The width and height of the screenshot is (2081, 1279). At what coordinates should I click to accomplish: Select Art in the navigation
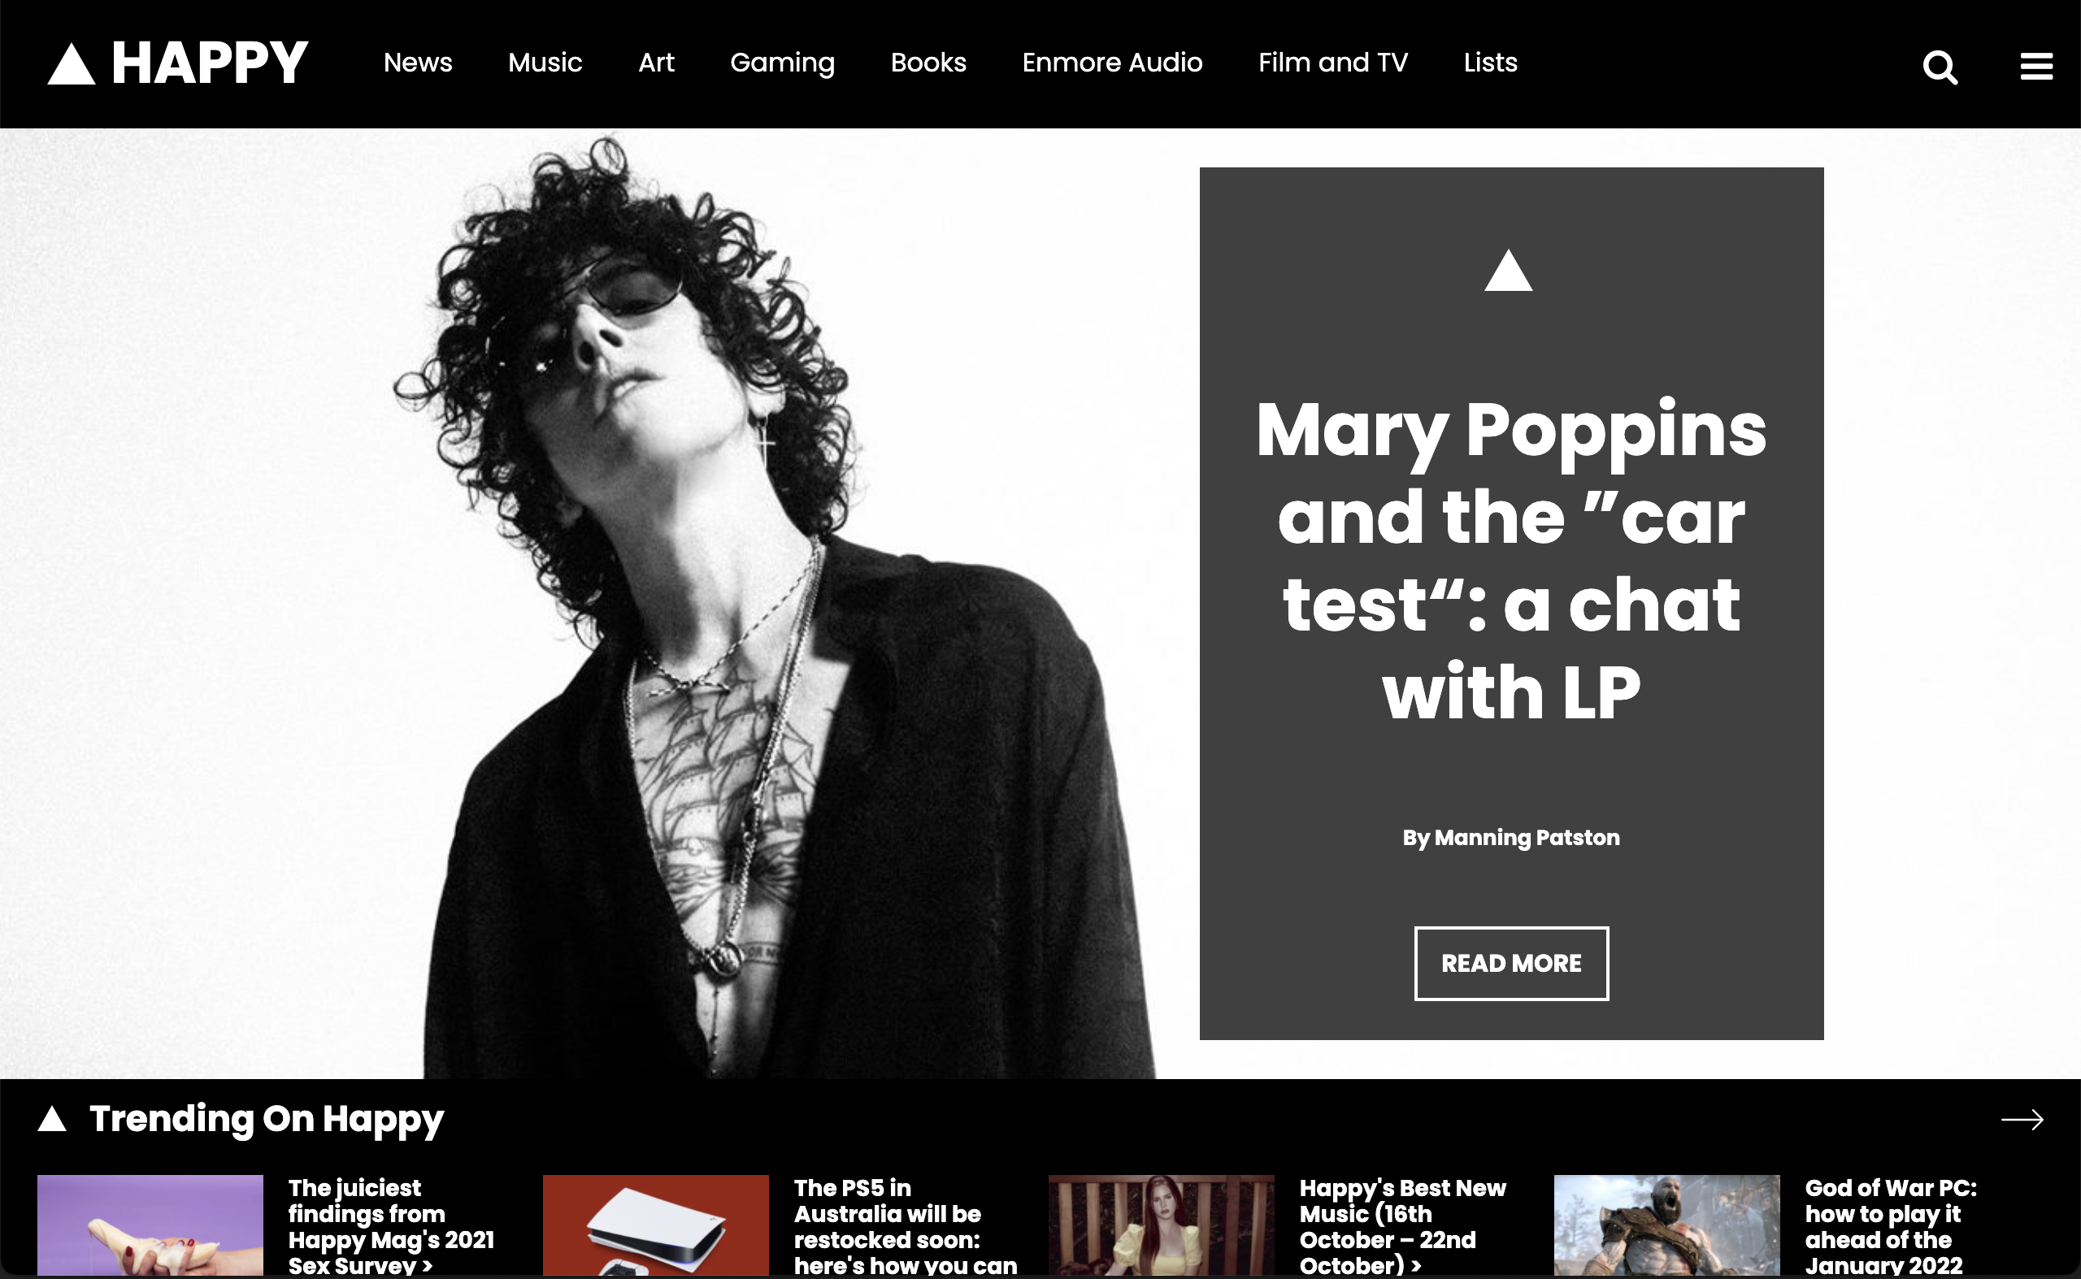(x=656, y=63)
